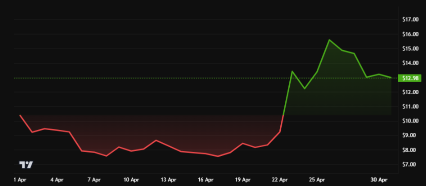Click the TradingView logo icon

point(26,164)
